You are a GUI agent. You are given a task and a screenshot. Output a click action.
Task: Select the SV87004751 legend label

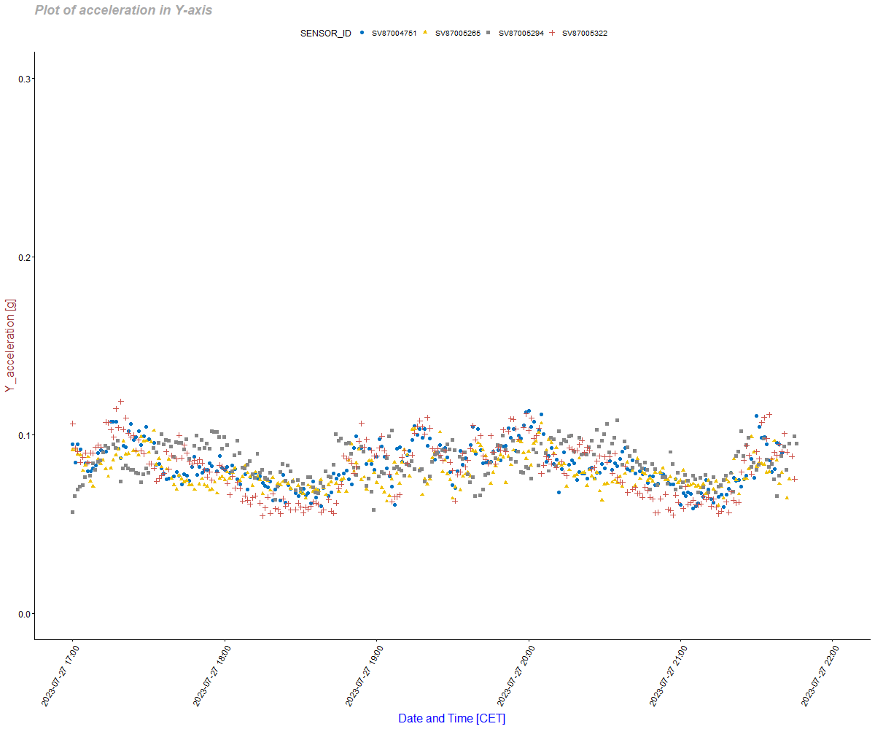tap(394, 34)
